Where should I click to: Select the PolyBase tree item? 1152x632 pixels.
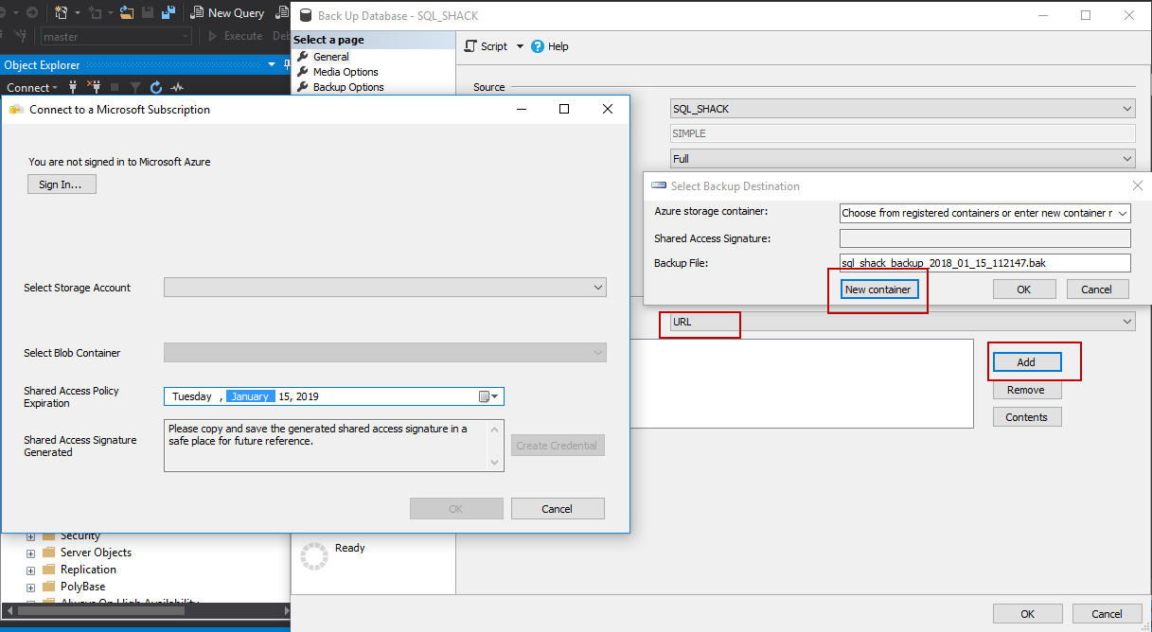coord(83,587)
